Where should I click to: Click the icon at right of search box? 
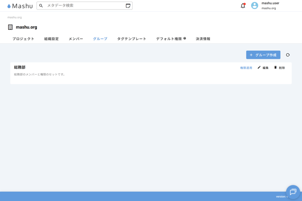128,6
